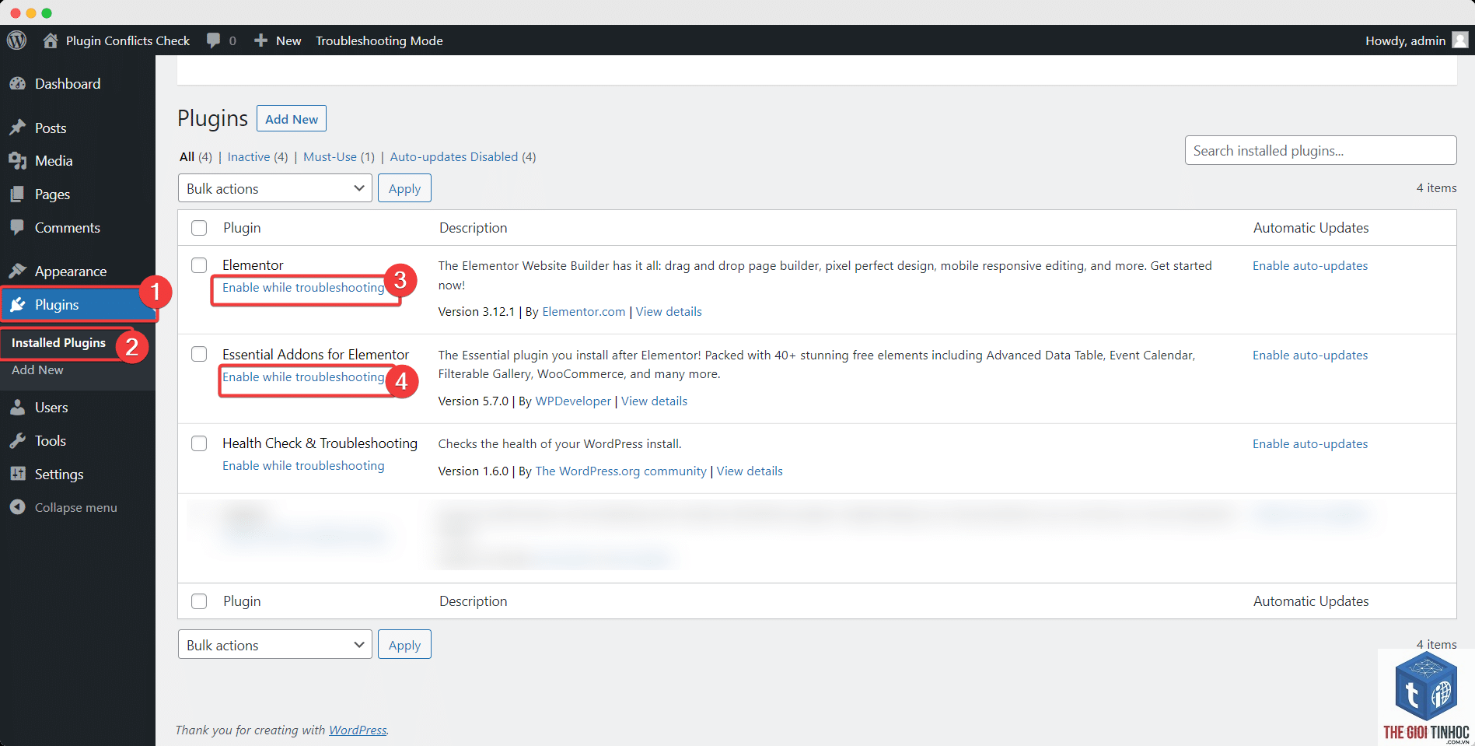This screenshot has height=746, width=1475.
Task: Click the Dashboard gauge icon
Action: [x=17, y=84]
